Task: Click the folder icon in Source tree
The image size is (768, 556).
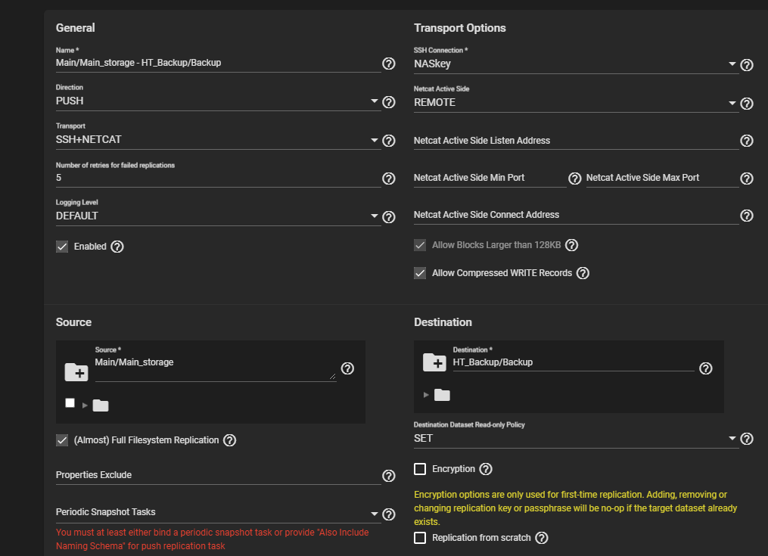Action: [101, 405]
